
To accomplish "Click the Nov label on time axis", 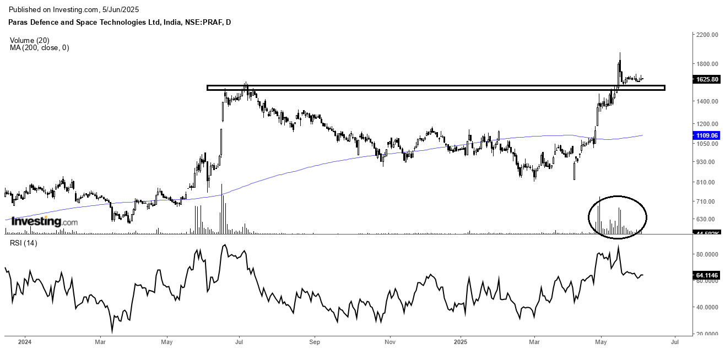I will click(389, 341).
